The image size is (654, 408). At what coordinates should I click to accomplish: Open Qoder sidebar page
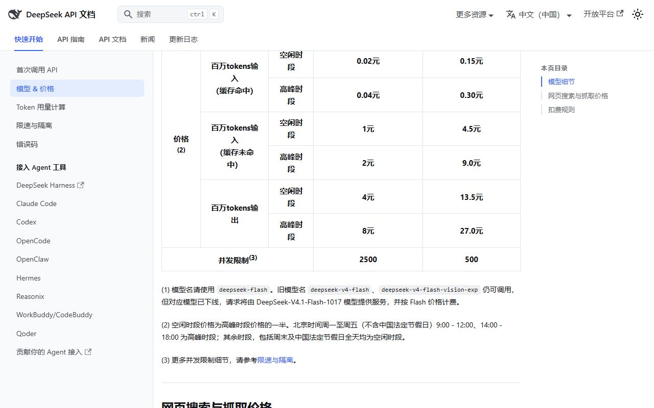pos(77,334)
